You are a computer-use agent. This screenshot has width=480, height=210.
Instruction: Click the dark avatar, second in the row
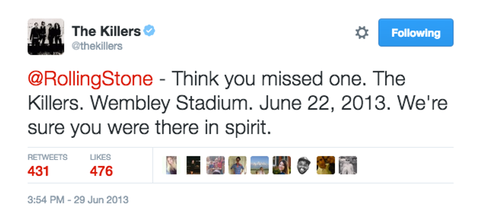click(193, 165)
